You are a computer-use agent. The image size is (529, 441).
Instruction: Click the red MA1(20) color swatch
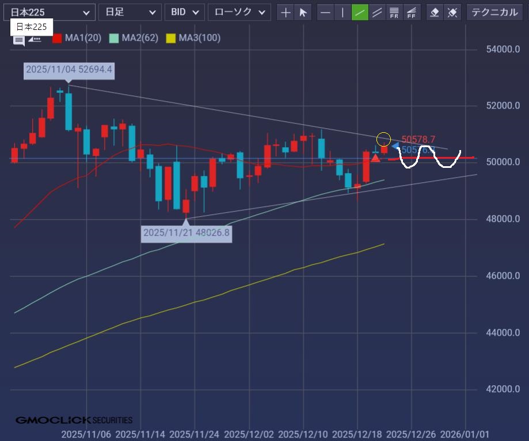point(57,38)
